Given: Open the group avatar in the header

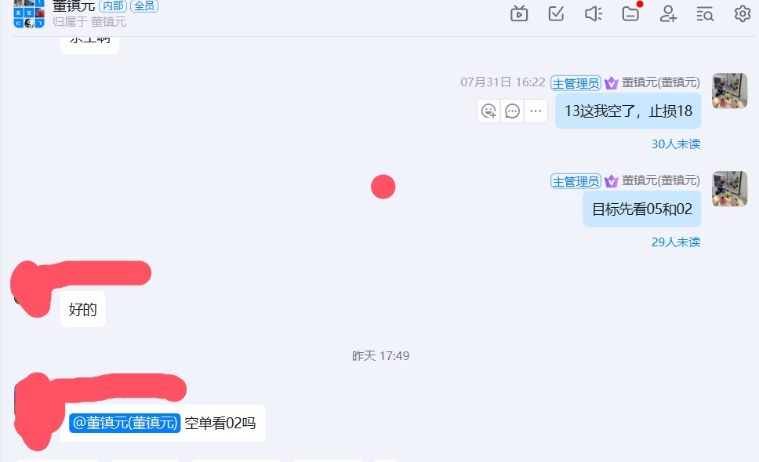Looking at the screenshot, I should pos(29,14).
